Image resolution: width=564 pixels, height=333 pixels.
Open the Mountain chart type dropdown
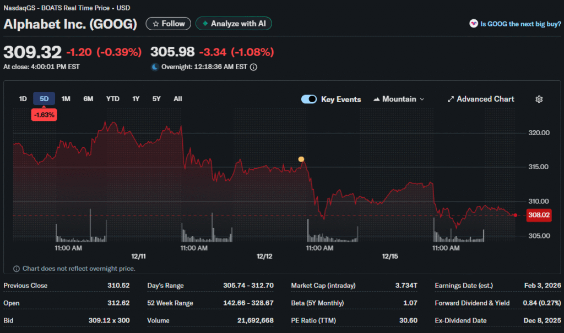[x=399, y=99]
